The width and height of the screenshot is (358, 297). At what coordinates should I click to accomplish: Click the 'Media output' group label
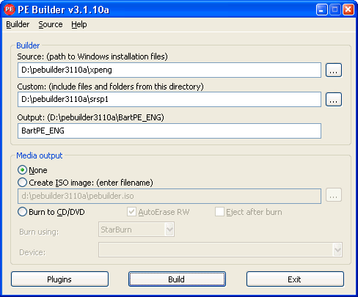(x=40, y=155)
